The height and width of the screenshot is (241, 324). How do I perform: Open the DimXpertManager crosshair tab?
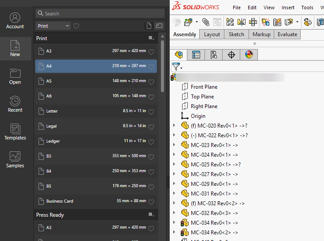pos(231,55)
